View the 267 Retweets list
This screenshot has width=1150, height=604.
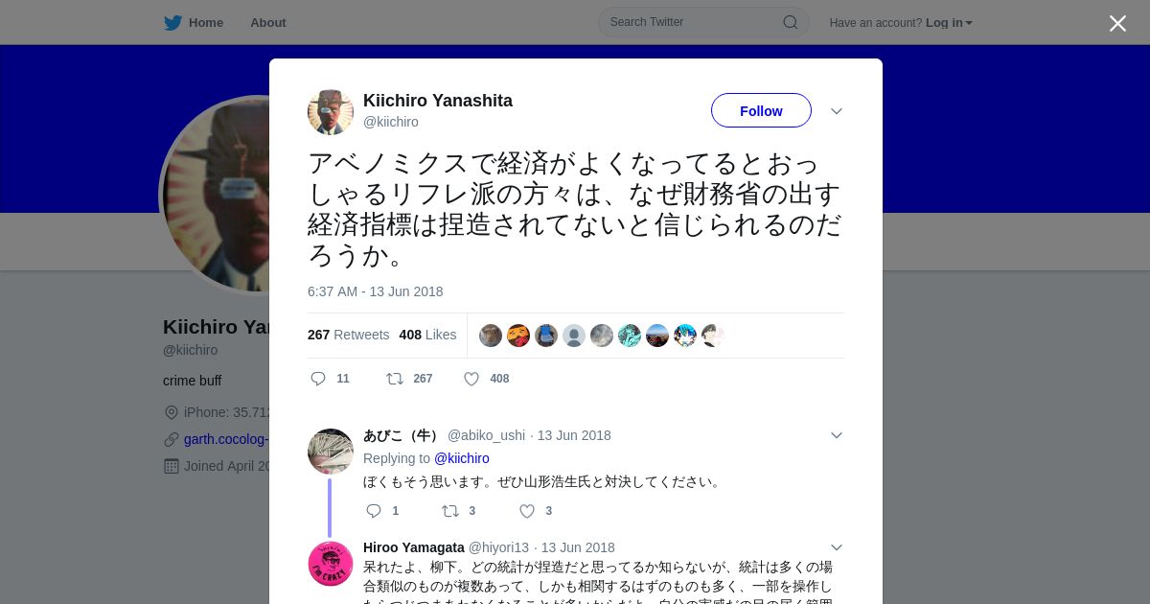(x=349, y=335)
